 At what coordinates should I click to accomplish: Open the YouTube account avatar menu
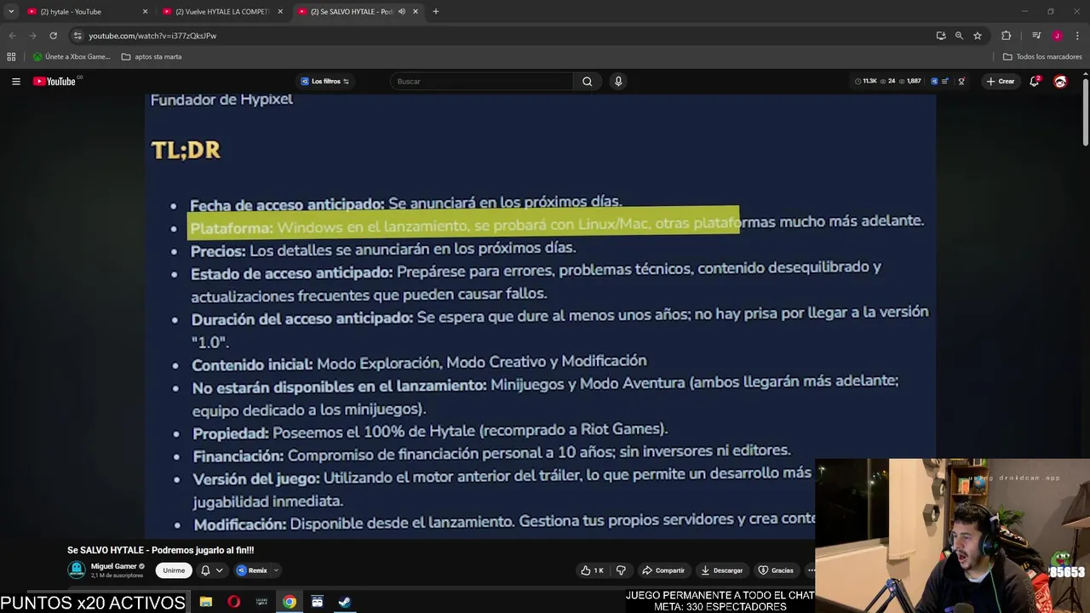tap(1060, 81)
